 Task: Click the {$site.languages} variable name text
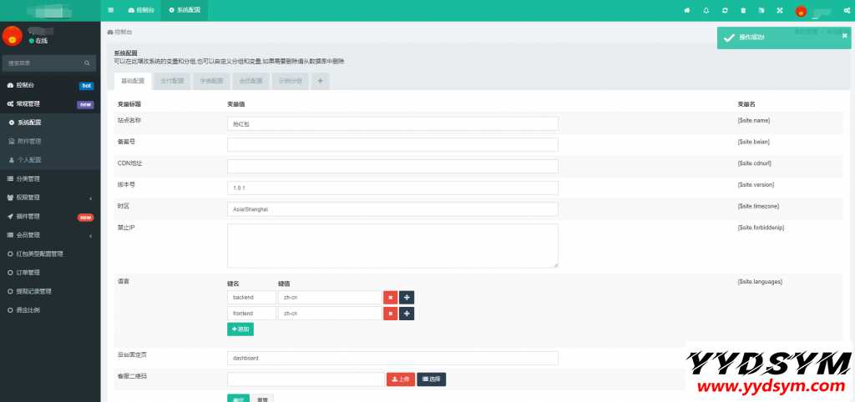coord(760,282)
